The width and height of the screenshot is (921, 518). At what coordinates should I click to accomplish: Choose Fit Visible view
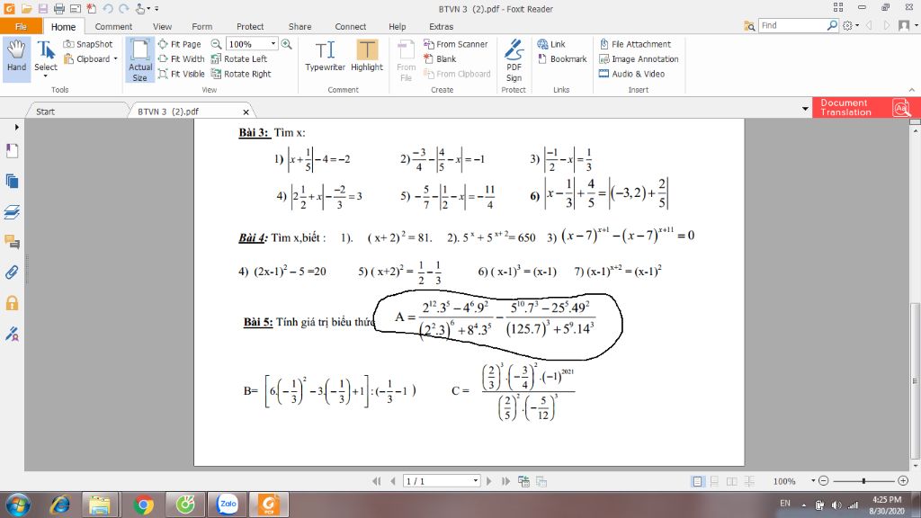click(182, 74)
